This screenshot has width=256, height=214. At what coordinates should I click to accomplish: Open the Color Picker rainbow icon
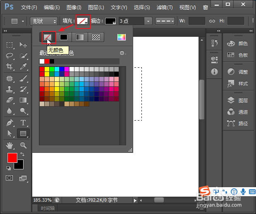pyautogui.click(x=122, y=37)
